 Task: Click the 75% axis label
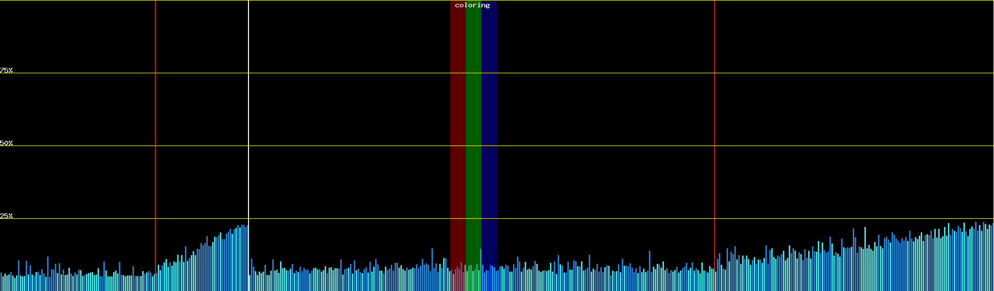tap(6, 70)
